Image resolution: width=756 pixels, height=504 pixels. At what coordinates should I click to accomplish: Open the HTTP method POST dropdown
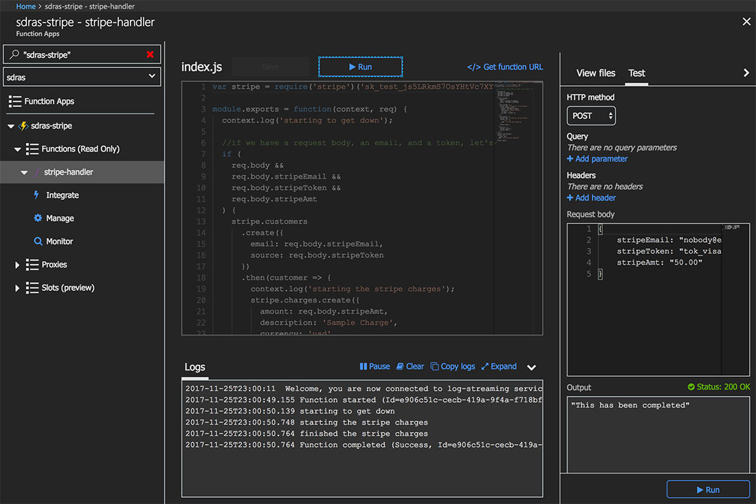click(591, 116)
